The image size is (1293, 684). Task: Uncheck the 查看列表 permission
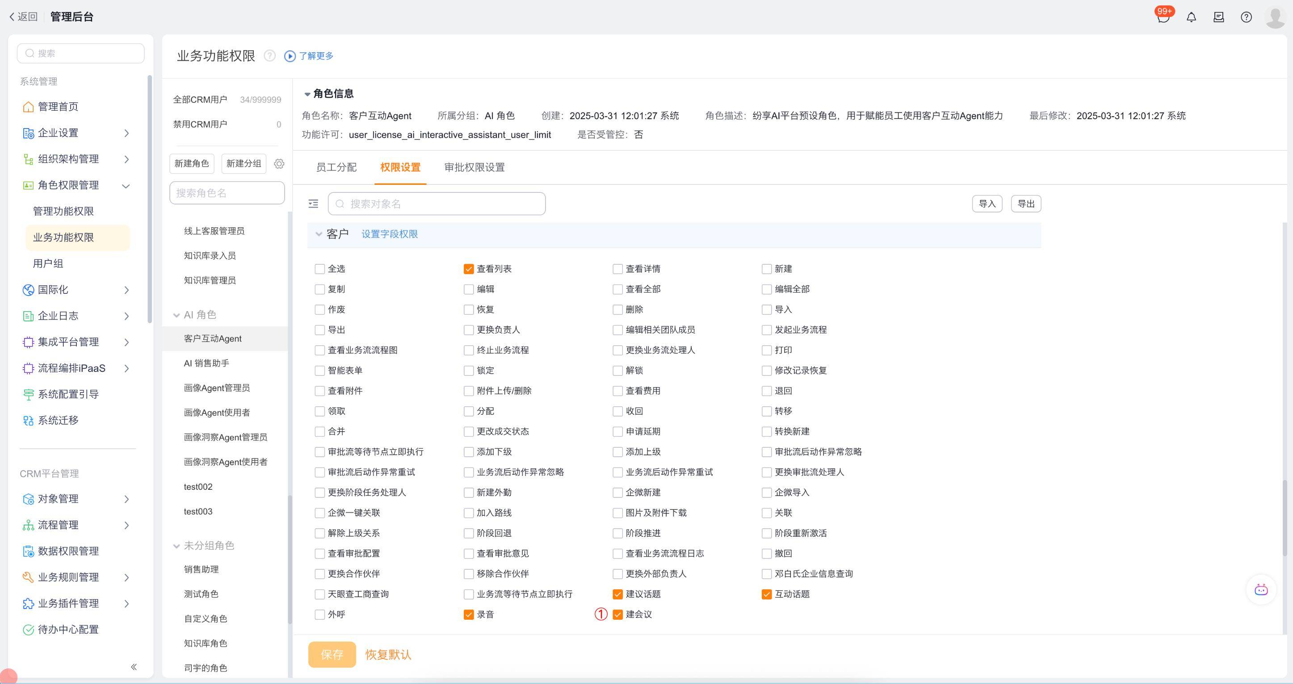pos(468,269)
